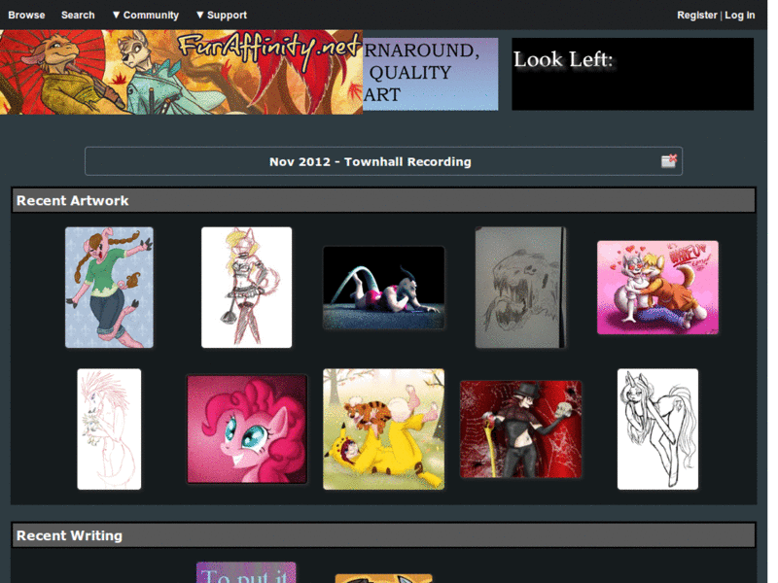Open the black lineart horned figure thumbnail

click(x=658, y=429)
